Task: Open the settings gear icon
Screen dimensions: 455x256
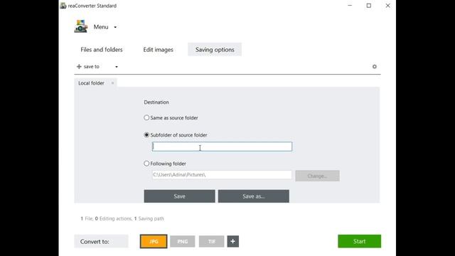Action: tap(375, 66)
